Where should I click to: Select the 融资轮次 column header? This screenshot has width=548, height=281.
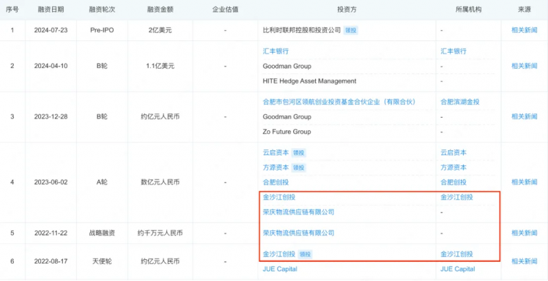[102, 10]
